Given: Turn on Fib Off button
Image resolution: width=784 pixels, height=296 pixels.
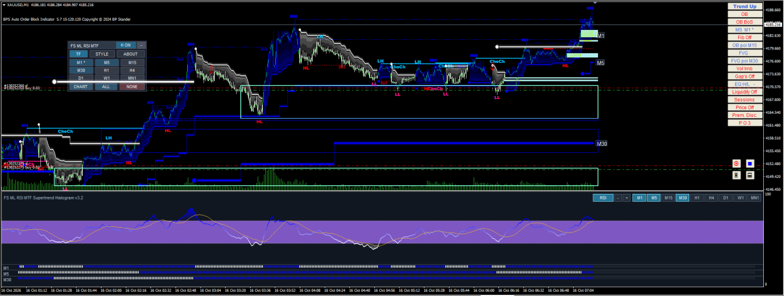Looking at the screenshot, I should [x=744, y=37].
